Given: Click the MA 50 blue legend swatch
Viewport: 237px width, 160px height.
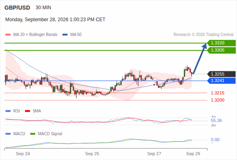Looking at the screenshot, I should [65, 35].
